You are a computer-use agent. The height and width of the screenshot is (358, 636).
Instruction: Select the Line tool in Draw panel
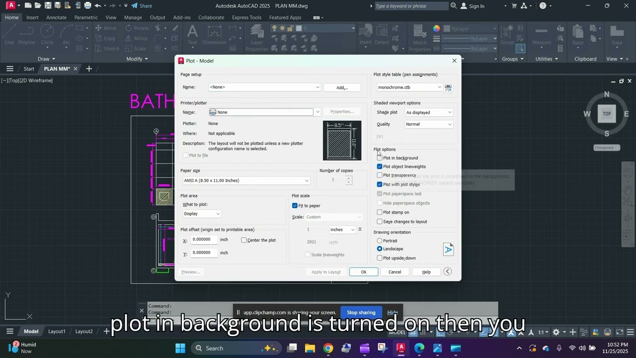9,35
